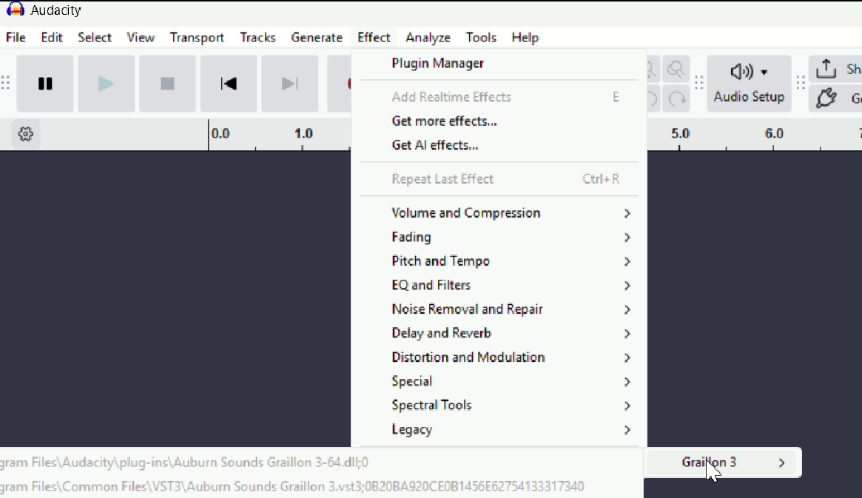Select Get AI effects... entry
Screen dimensions: 862x498
(499, 145)
